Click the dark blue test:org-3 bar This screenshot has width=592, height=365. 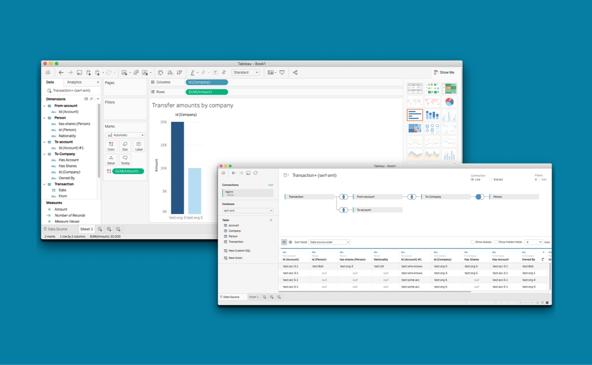tap(178, 168)
